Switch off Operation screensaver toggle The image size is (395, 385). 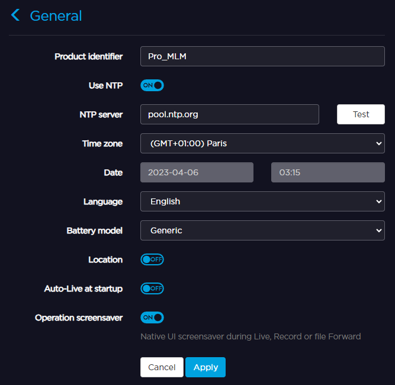152,317
